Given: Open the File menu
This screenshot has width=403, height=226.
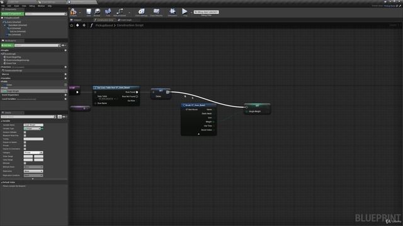Looking at the screenshot, I should (3, 6).
